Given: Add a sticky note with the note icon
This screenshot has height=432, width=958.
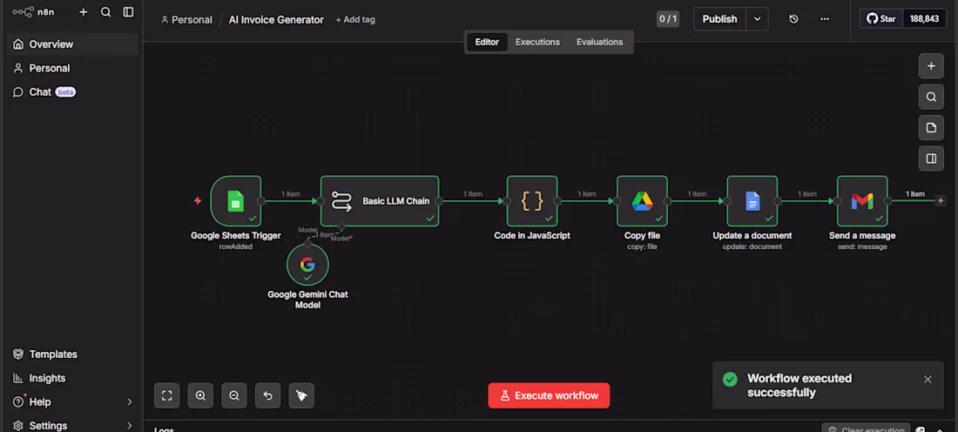Looking at the screenshot, I should pos(931,128).
